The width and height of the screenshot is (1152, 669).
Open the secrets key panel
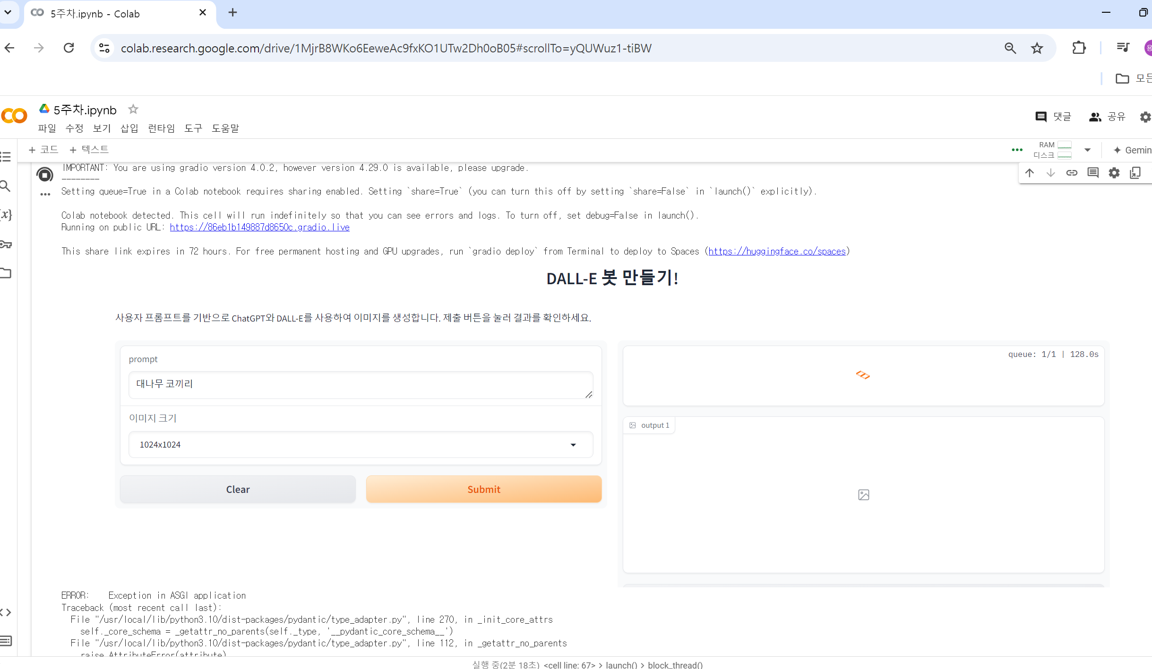[x=6, y=244]
